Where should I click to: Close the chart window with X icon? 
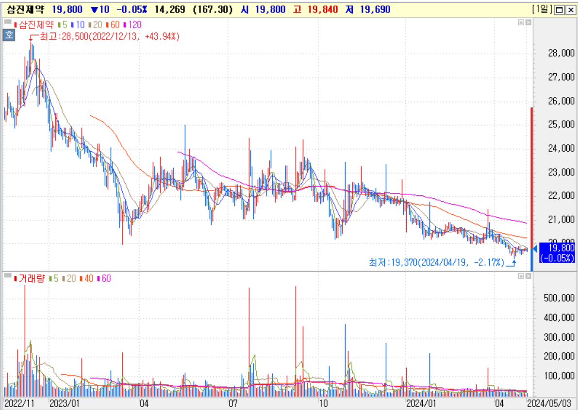click(x=570, y=10)
